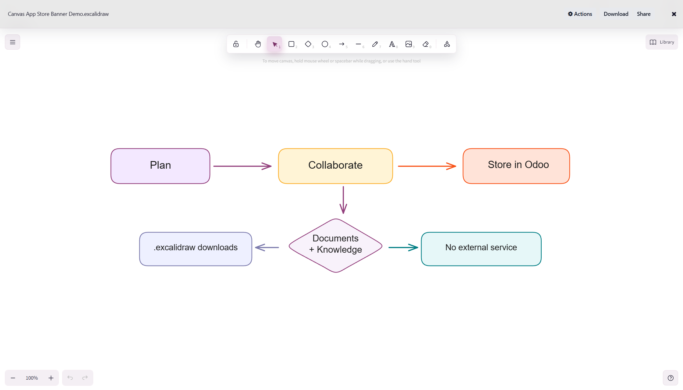Close the Excalidraw viewer

pyautogui.click(x=674, y=14)
